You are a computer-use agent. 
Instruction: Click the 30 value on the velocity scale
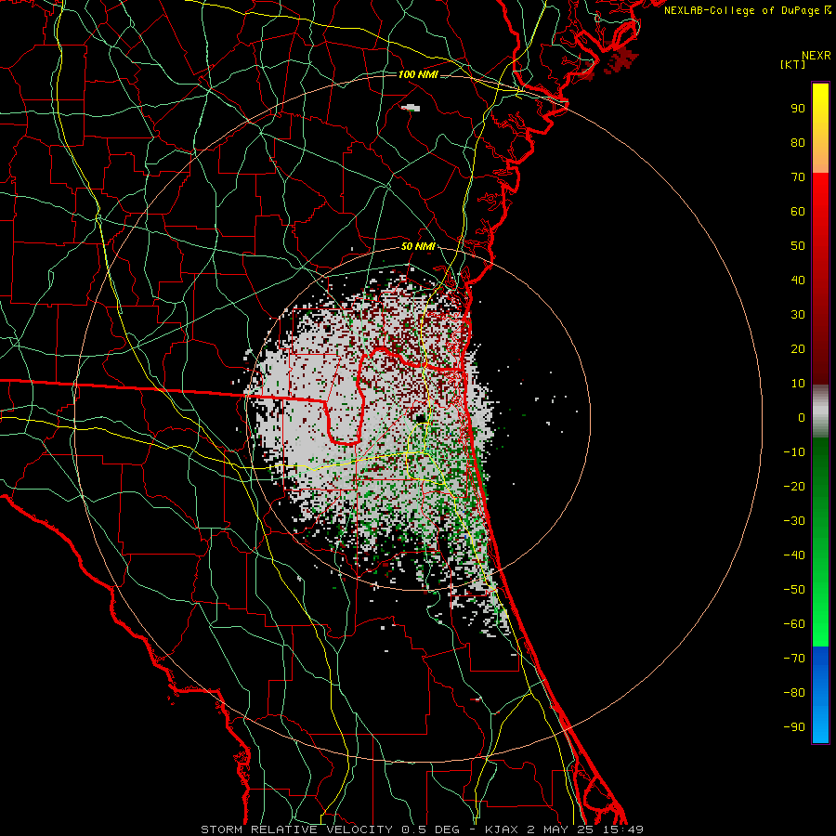(798, 315)
